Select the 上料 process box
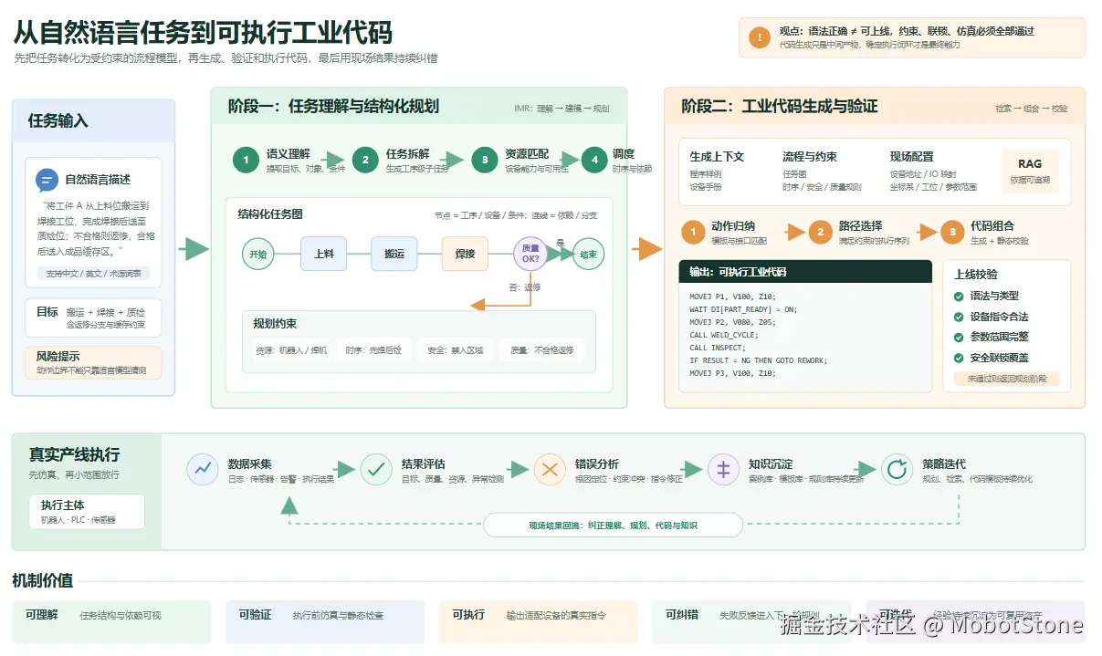This screenshot has width=1102, height=656. point(324,254)
